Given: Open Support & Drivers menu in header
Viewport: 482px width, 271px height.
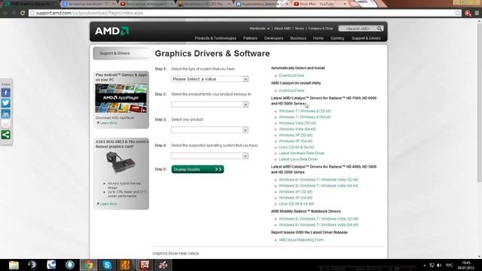Looking at the screenshot, I should click(x=366, y=38).
